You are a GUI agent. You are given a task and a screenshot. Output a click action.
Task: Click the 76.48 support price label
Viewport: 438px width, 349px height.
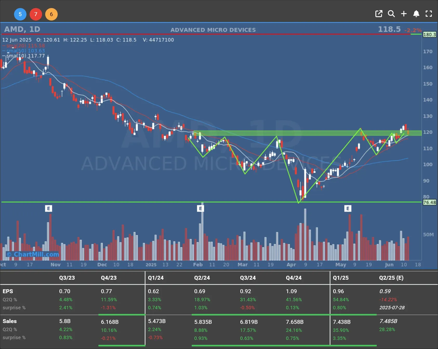(429, 202)
